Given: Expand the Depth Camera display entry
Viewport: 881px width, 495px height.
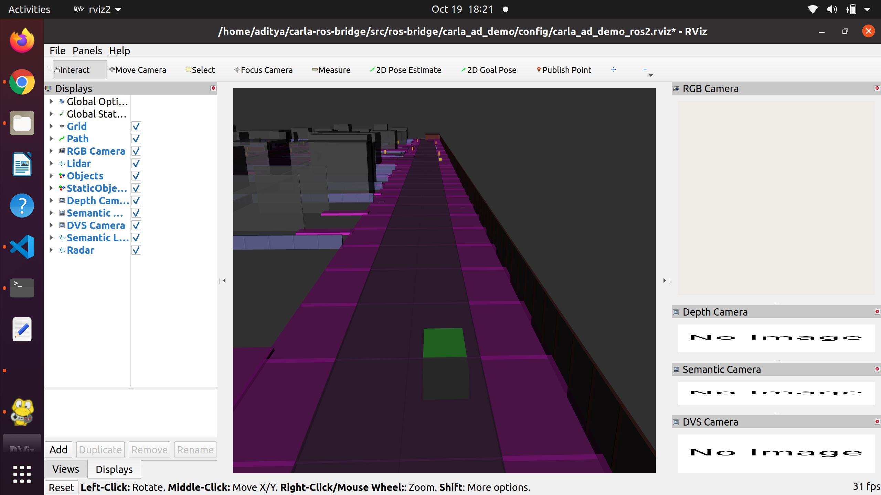Looking at the screenshot, I should click(x=51, y=200).
